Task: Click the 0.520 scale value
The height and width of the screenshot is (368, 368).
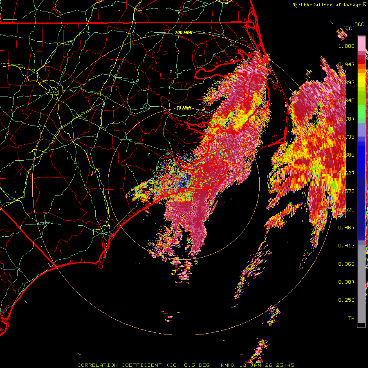Action: pos(346,209)
